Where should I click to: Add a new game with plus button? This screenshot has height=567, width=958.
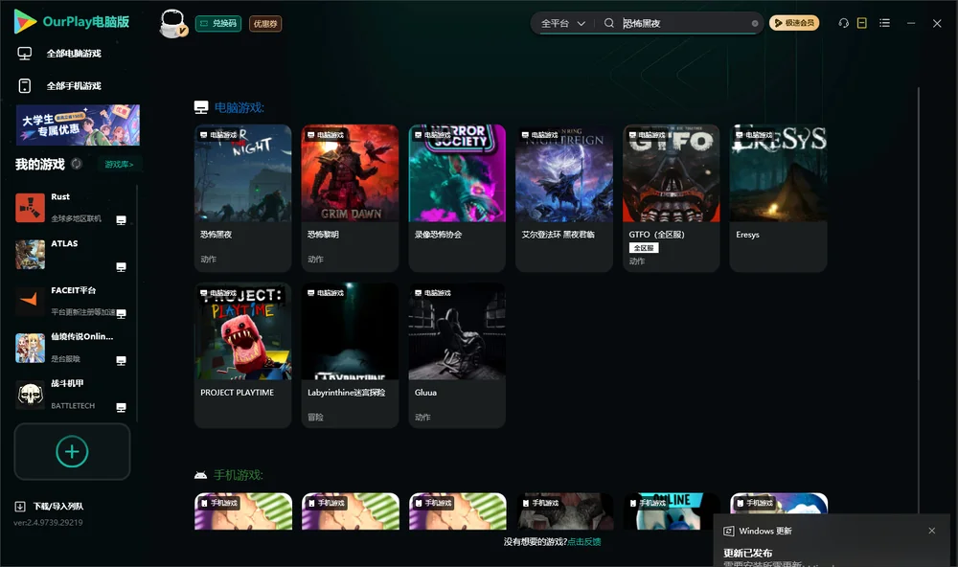tap(72, 451)
